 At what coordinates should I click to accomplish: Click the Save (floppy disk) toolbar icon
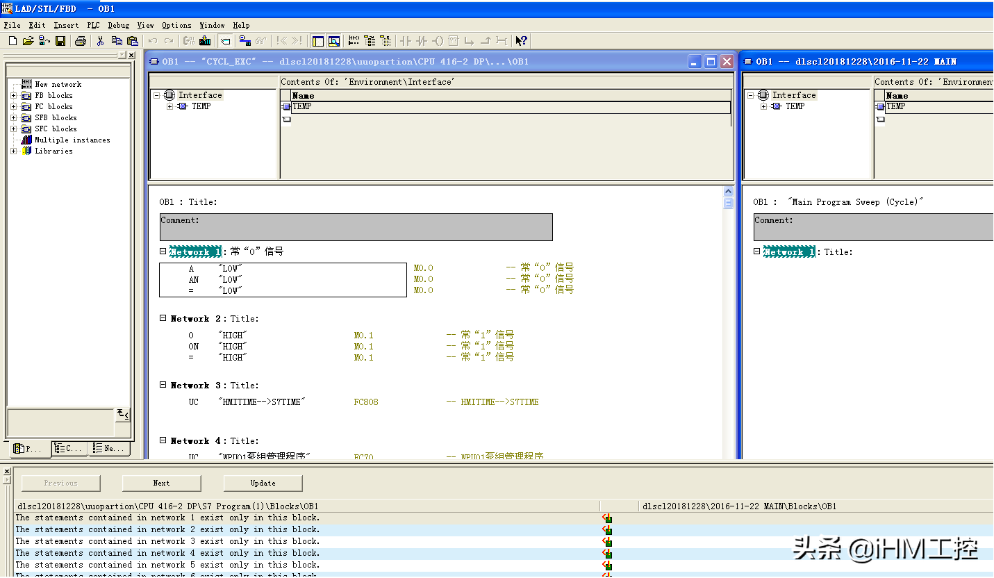tap(60, 41)
